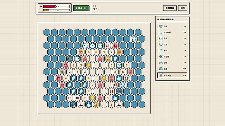Select the snow yeti legend row, 8 HP
The height and width of the screenshot is (126, 225).
pos(172,63)
